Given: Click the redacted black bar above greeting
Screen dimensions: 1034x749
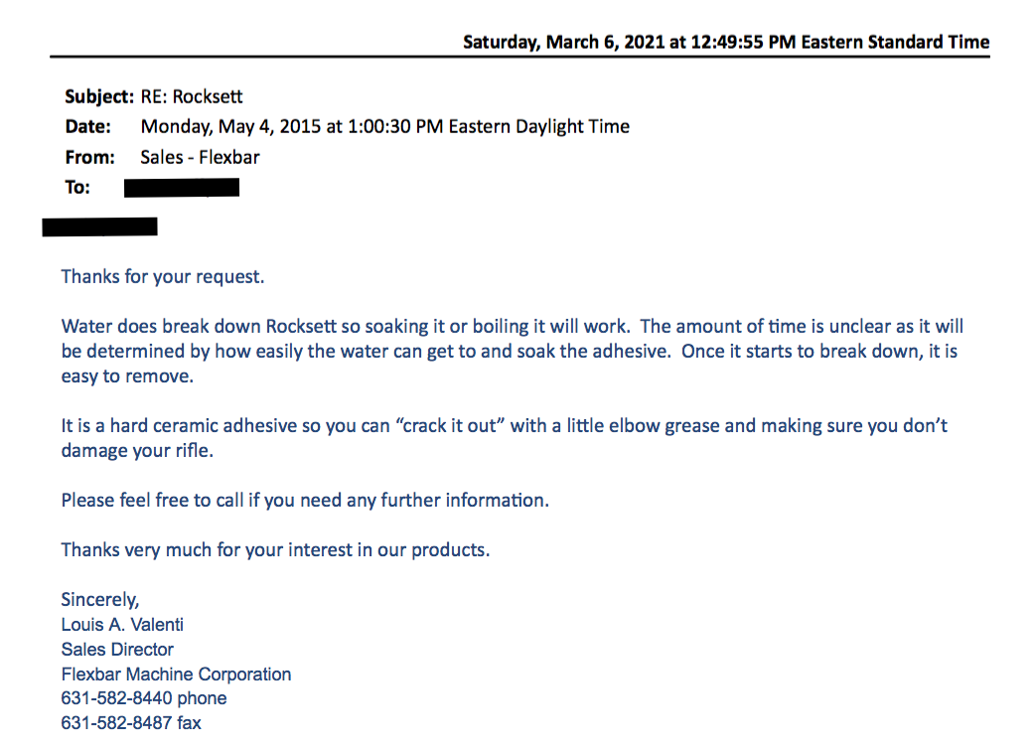Looking at the screenshot, I should click(x=99, y=226).
